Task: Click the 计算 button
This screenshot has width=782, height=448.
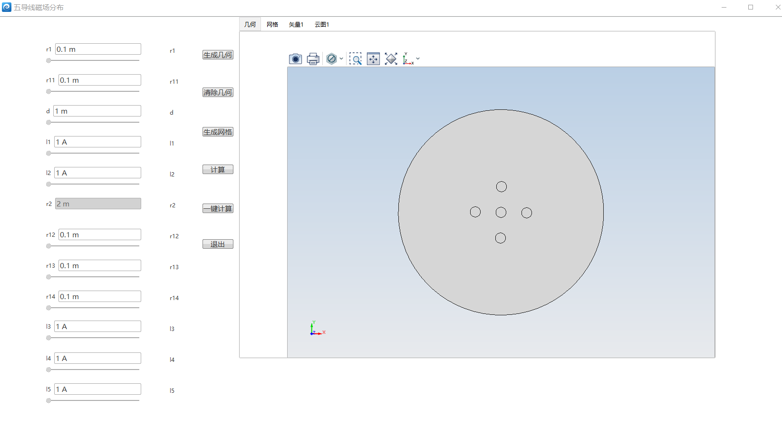Action: tap(218, 170)
